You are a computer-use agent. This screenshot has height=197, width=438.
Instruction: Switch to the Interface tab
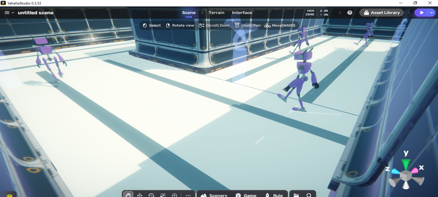pos(242,12)
